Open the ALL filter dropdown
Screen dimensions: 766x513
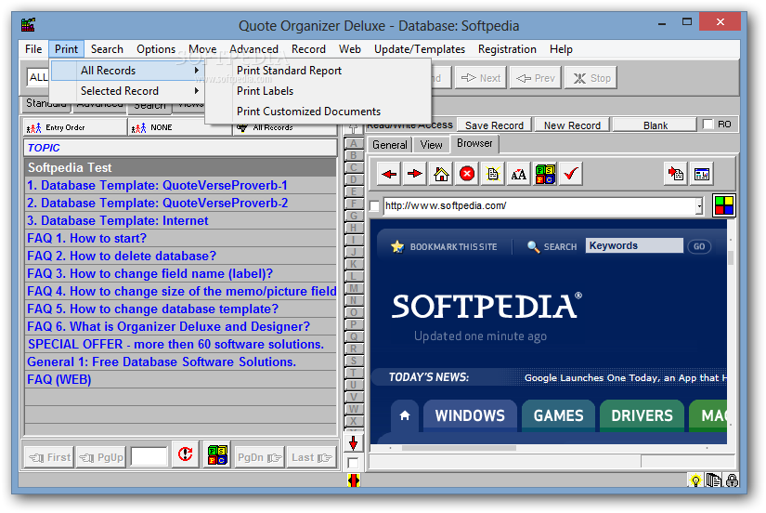pyautogui.click(x=38, y=77)
